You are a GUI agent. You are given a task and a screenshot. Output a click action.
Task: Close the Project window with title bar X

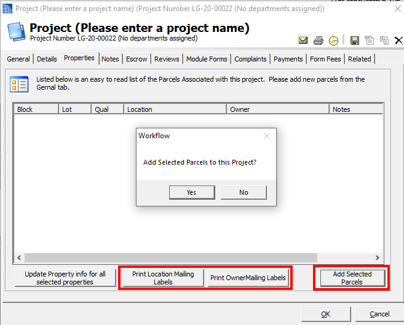click(x=398, y=9)
